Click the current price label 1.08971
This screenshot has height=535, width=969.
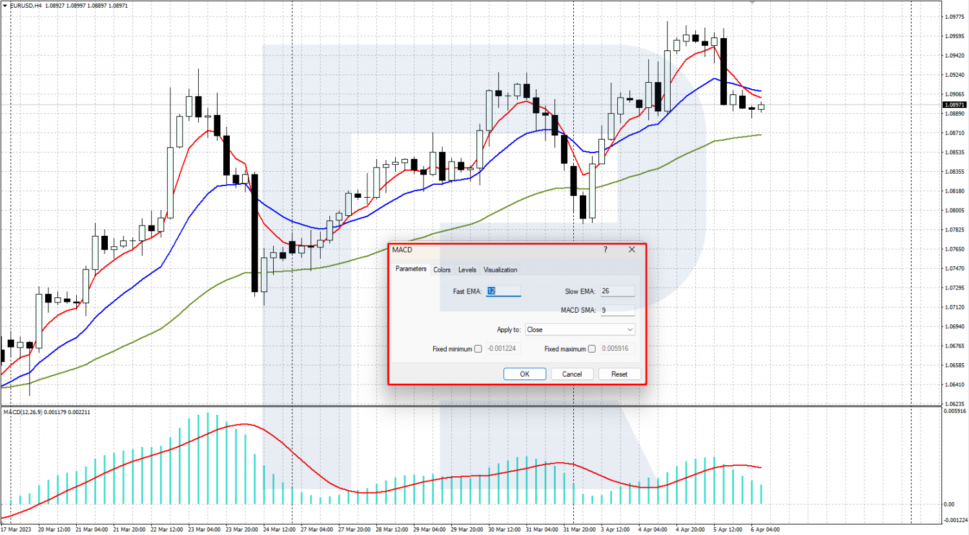954,105
